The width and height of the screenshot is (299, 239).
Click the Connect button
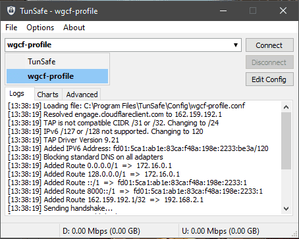click(269, 45)
